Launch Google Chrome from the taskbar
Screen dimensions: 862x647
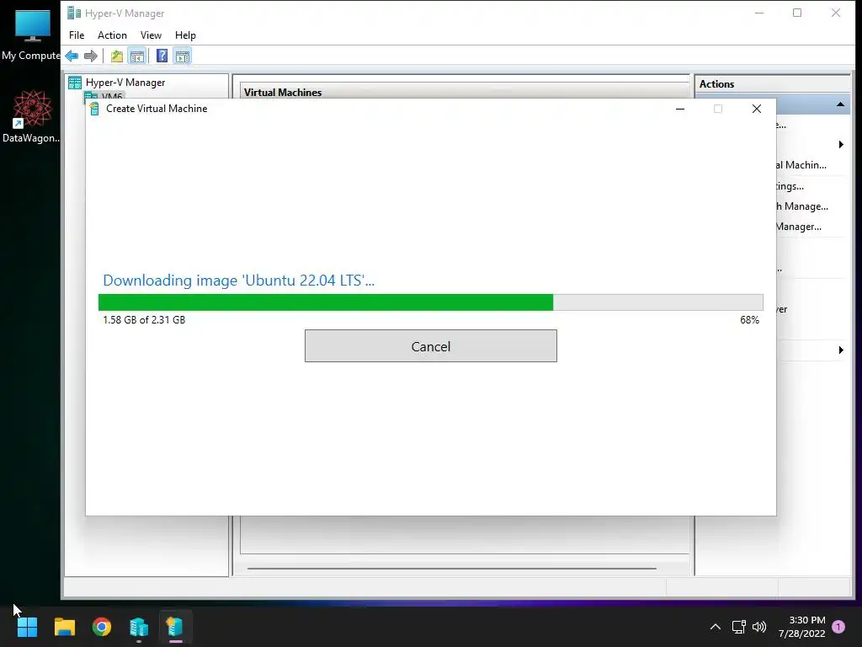pyautogui.click(x=102, y=627)
